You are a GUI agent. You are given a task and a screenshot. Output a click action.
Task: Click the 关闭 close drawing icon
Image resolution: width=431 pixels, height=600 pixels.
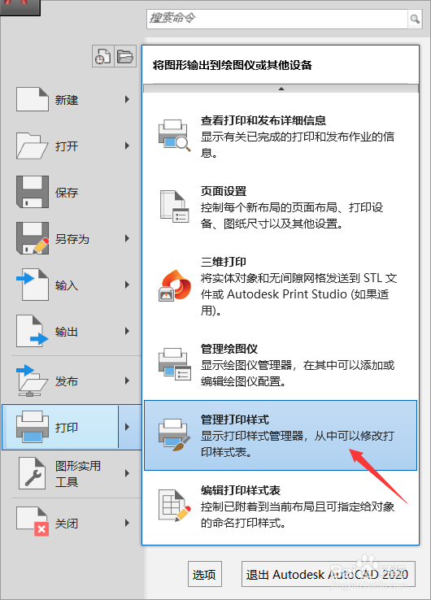pyautogui.click(x=33, y=522)
